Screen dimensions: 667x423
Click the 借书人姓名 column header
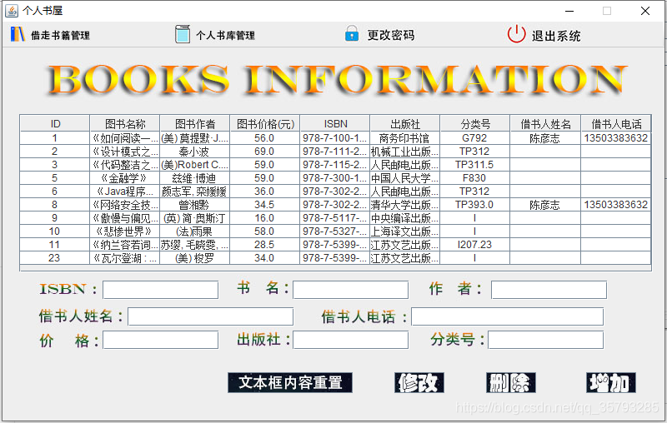(545, 123)
